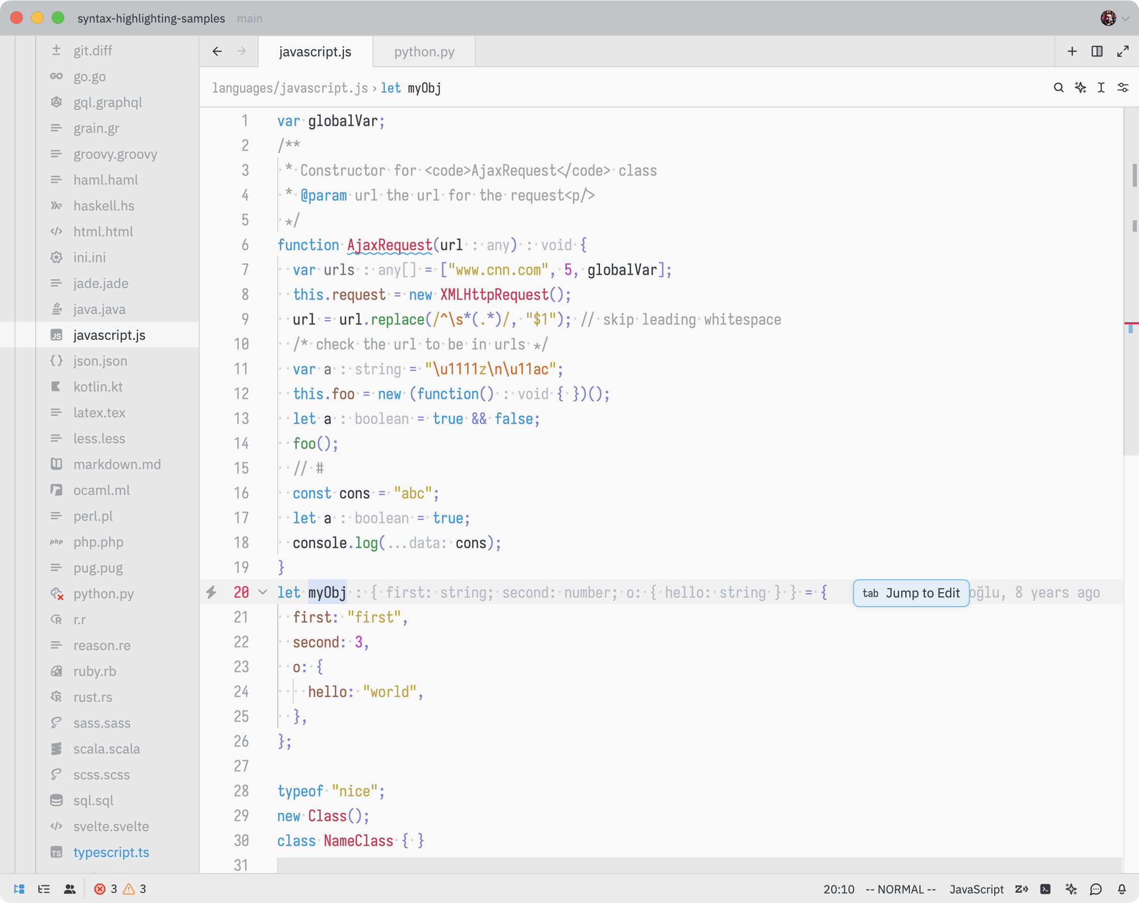Split the pane with the split icon
The width and height of the screenshot is (1139, 903).
coord(1097,51)
